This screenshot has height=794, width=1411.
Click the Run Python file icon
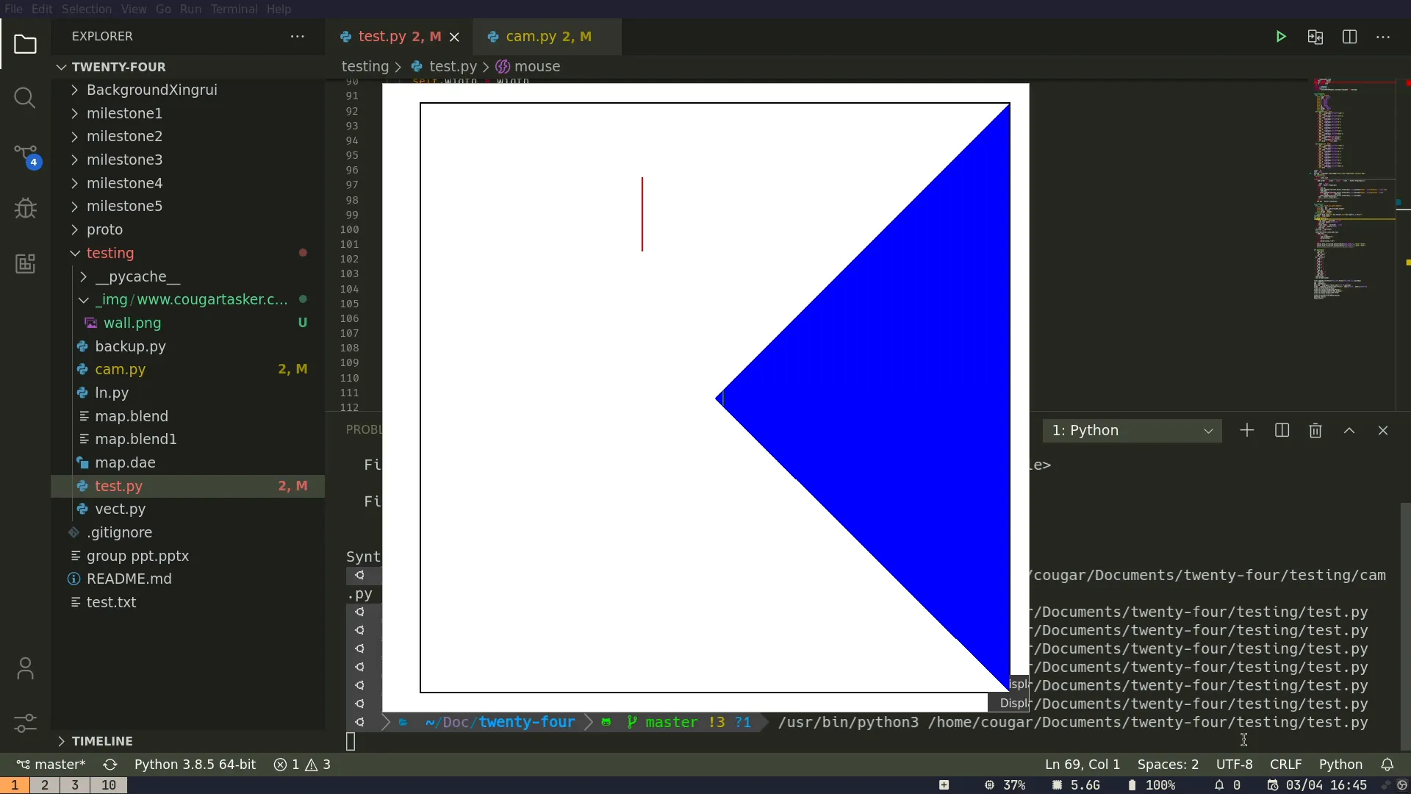tap(1279, 36)
